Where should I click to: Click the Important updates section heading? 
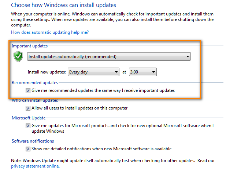point(30,46)
